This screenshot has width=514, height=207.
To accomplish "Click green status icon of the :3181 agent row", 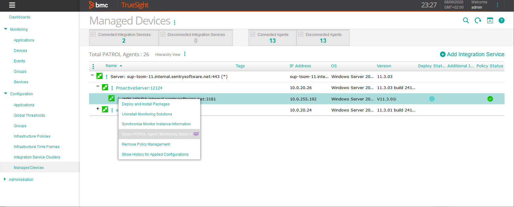I will pyautogui.click(x=111, y=98).
